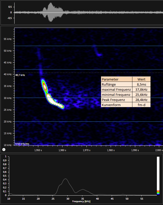Image resolution: width=163 pixels, height=205 pixels.
Task: Click the 1,950 s time axis tick
Action: point(38,150)
